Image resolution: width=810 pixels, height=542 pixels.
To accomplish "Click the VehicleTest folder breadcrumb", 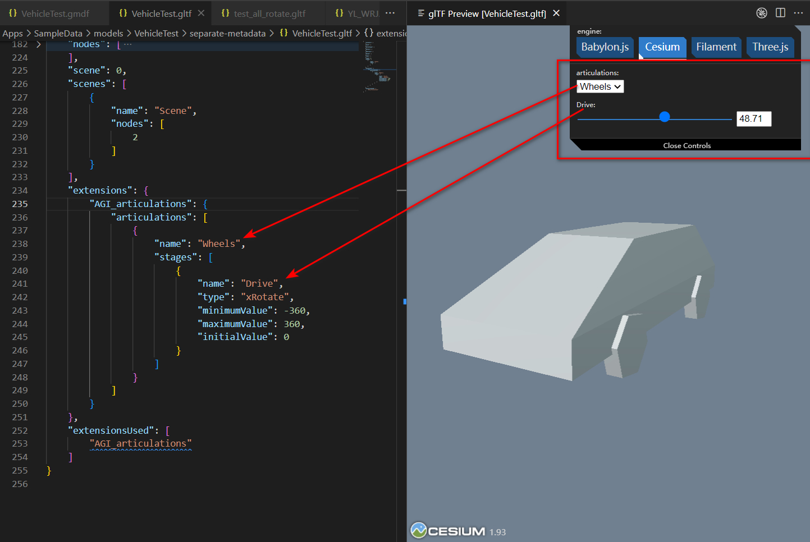I will pos(156,34).
